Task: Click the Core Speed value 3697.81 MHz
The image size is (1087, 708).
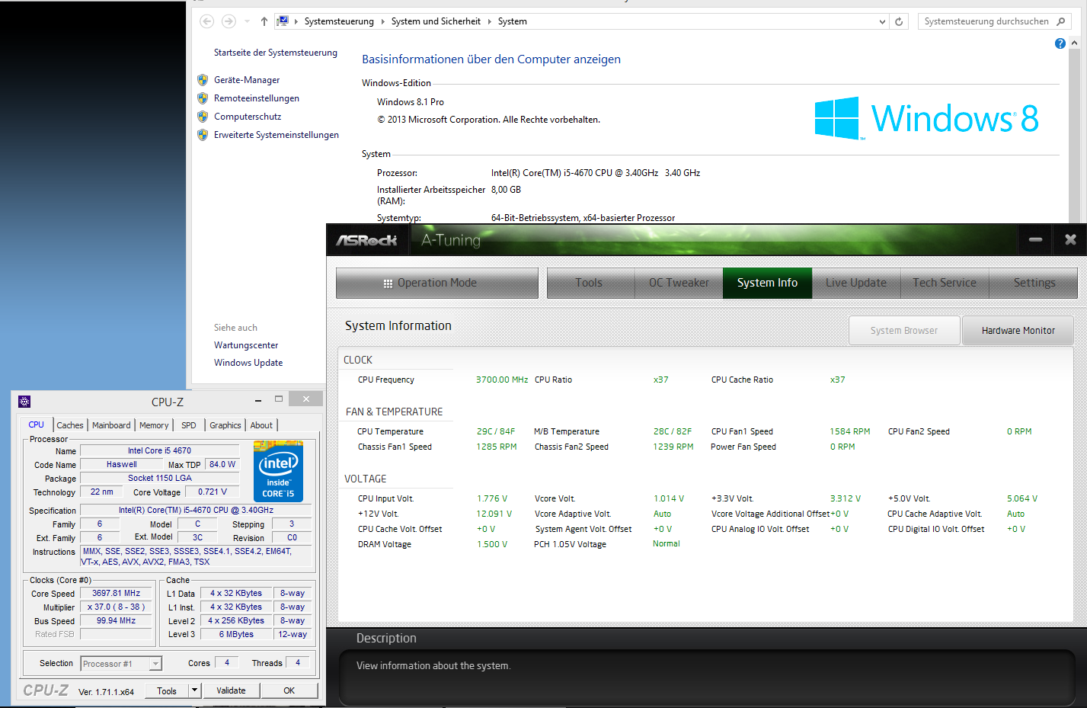Action: tap(117, 593)
